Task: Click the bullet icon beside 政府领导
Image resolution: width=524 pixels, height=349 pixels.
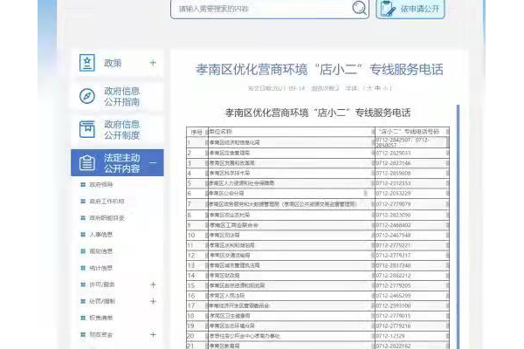Action: pos(83,184)
